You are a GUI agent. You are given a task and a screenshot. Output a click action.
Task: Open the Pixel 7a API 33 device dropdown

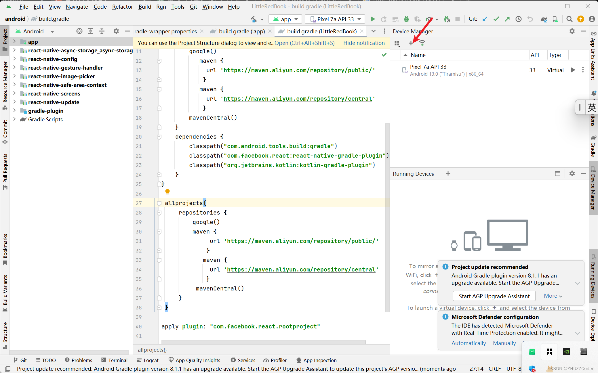(335, 19)
